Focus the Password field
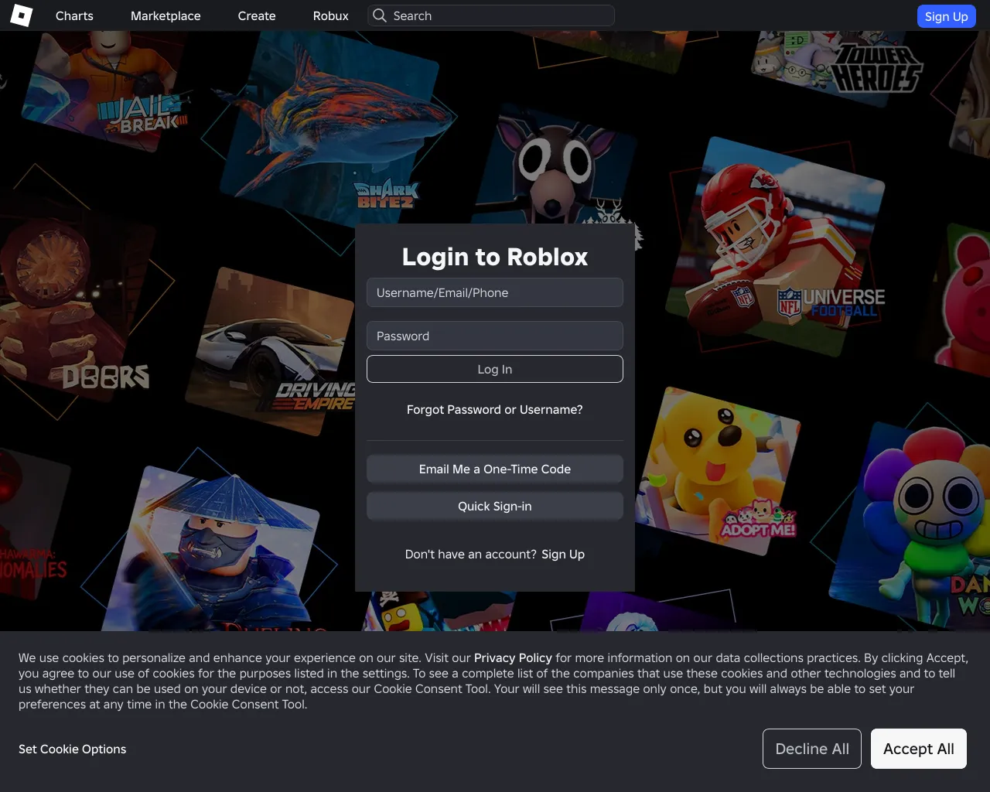The height and width of the screenshot is (792, 990). pos(495,336)
